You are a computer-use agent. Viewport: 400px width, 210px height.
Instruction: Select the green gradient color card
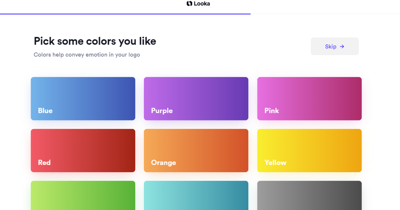pyautogui.click(x=83, y=196)
